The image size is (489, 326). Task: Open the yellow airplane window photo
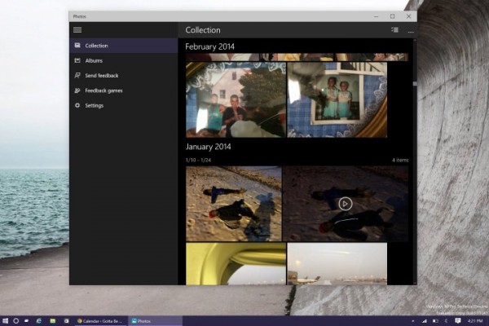pos(236,264)
